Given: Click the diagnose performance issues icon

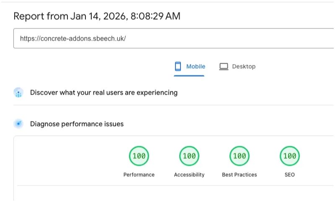Looking at the screenshot, I should (x=18, y=124).
